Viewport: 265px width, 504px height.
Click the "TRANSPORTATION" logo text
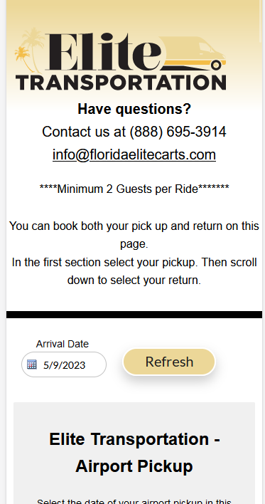tap(121, 83)
